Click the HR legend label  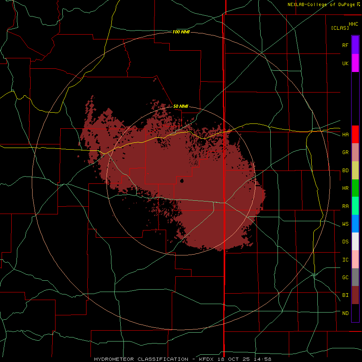(x=345, y=188)
